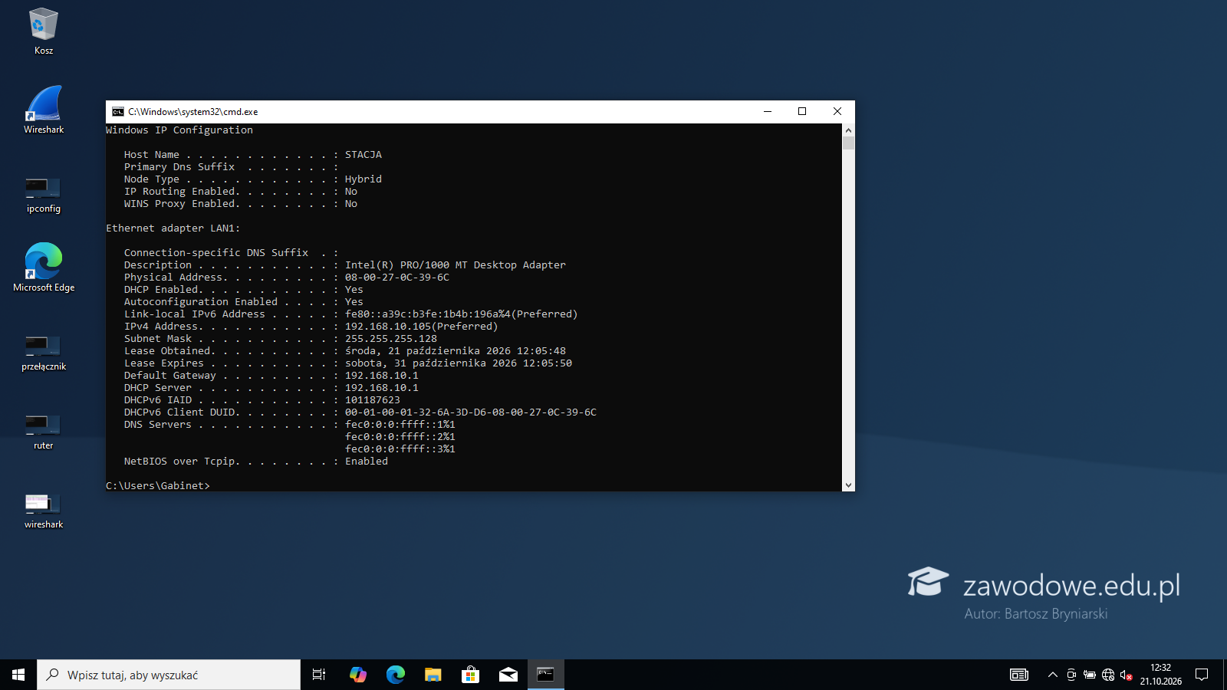The width and height of the screenshot is (1227, 690).
Task: Minimize the cmd.exe window
Action: click(x=768, y=112)
